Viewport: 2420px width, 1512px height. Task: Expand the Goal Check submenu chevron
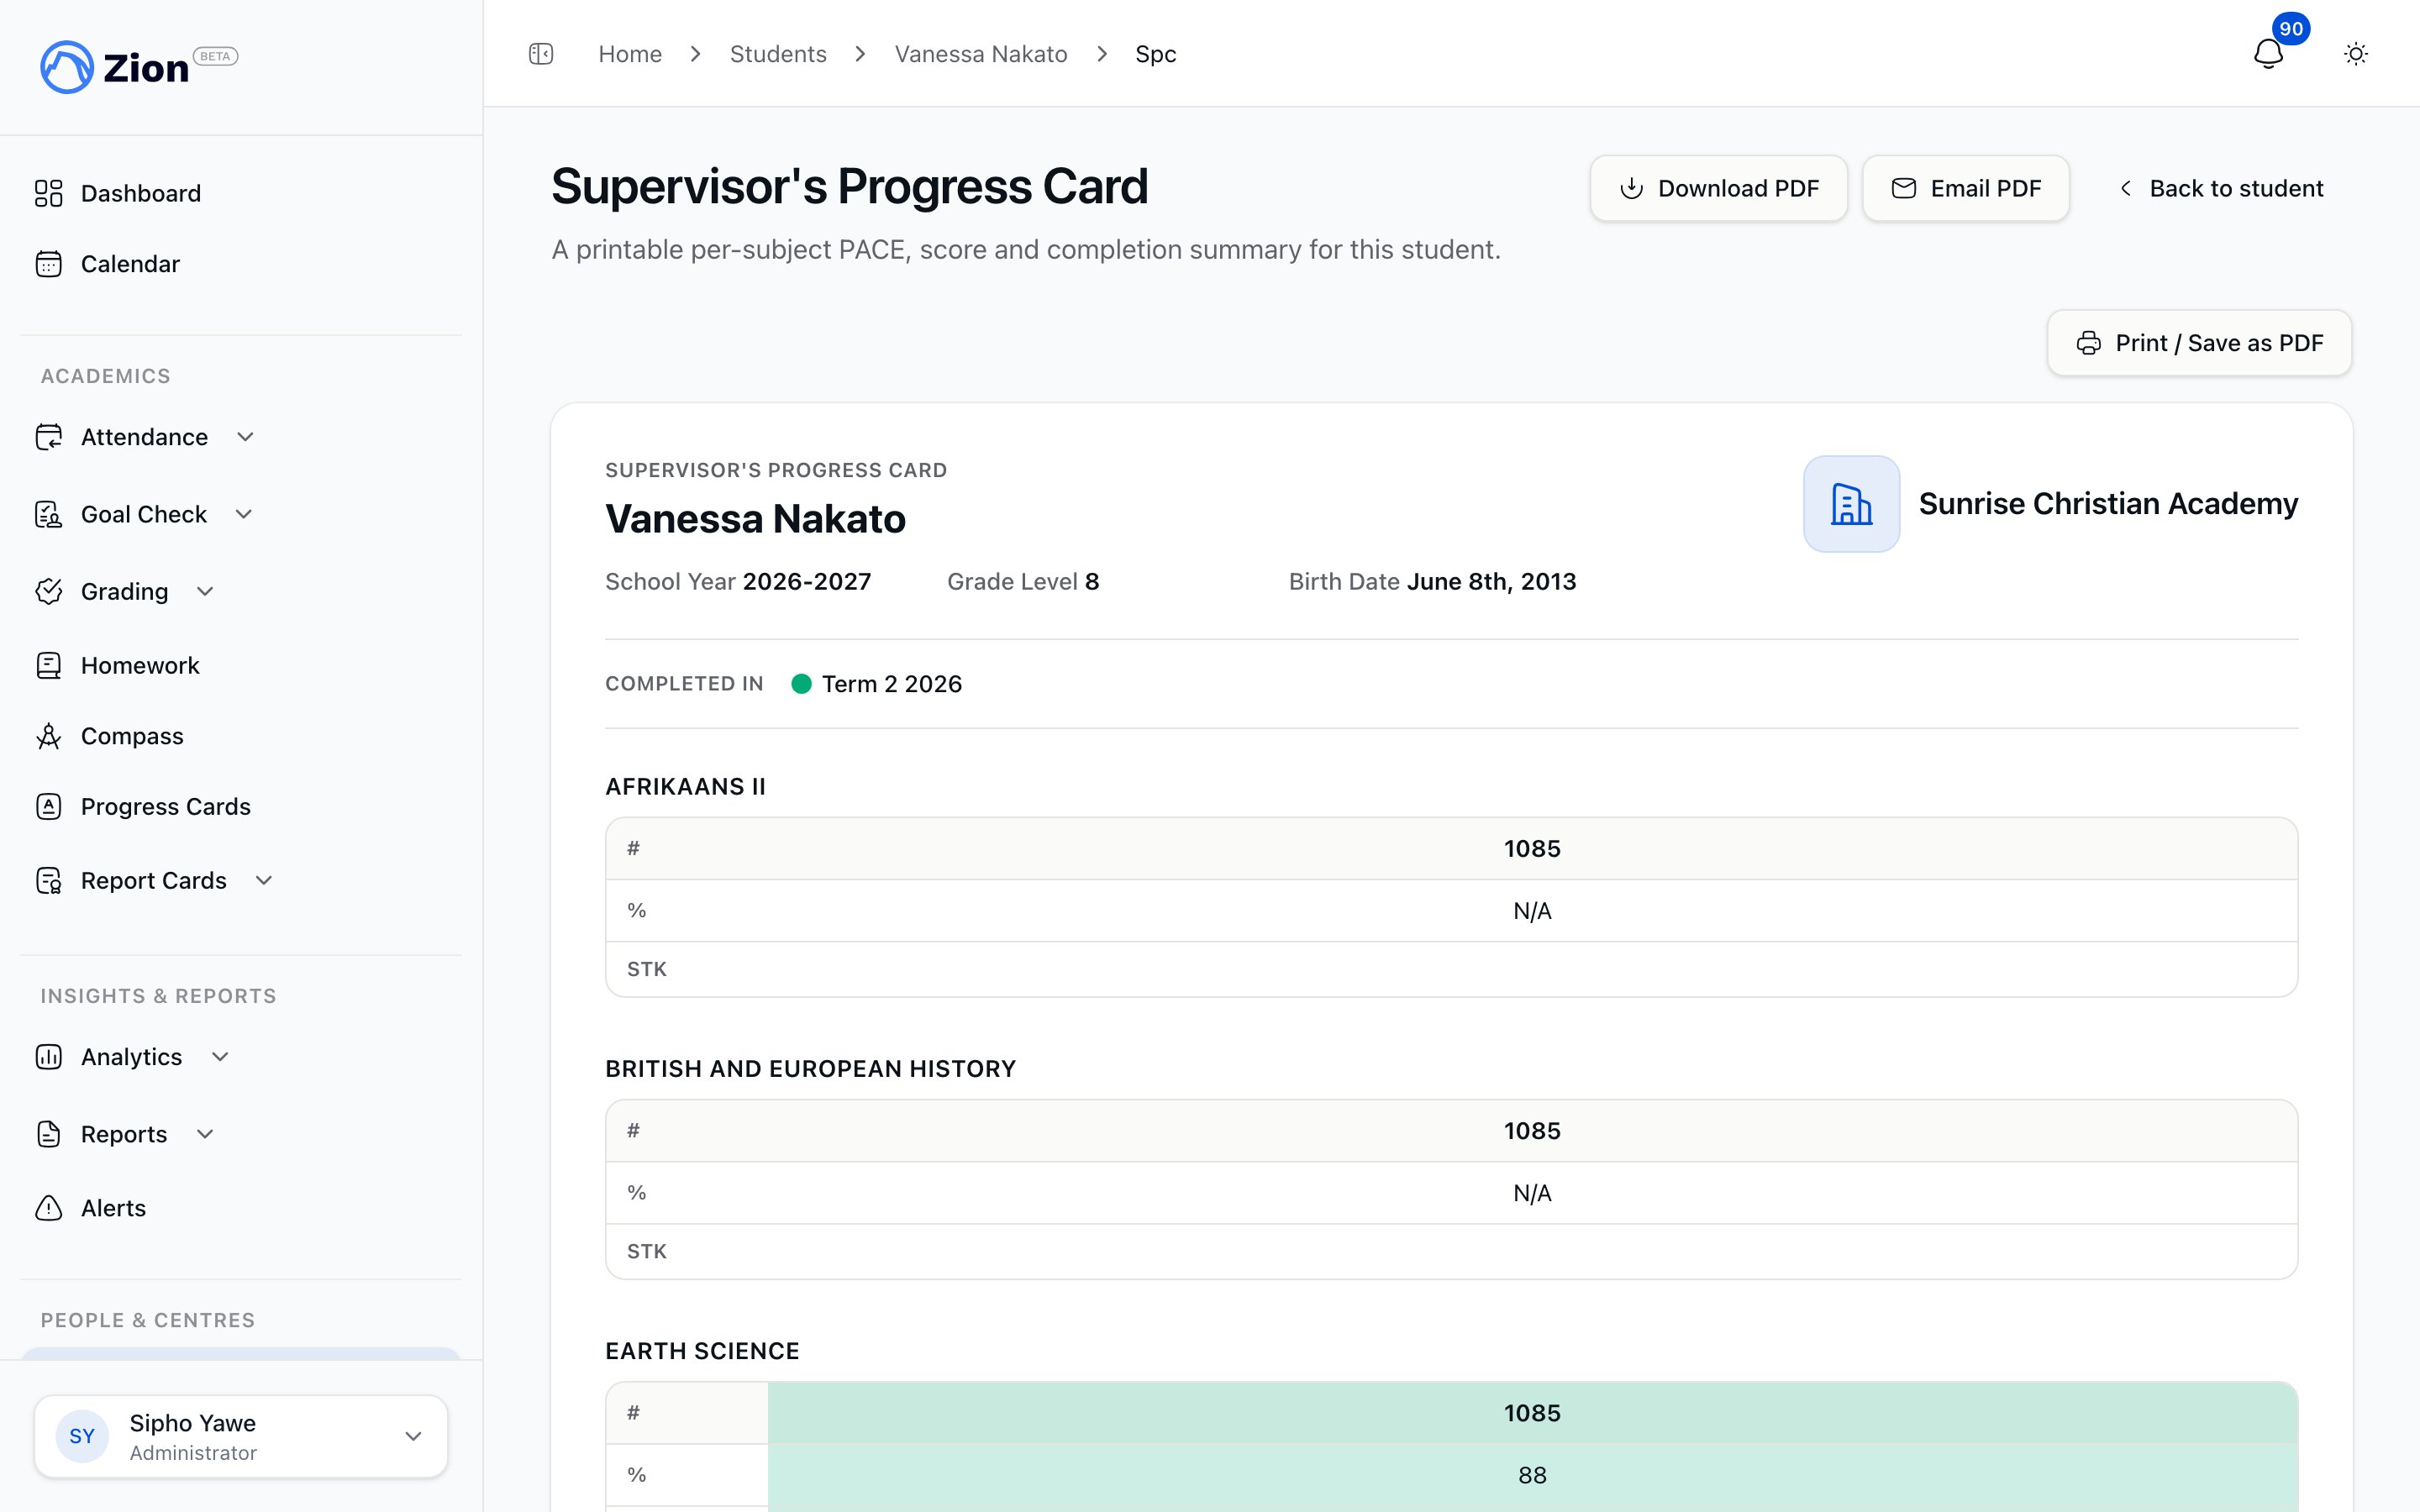click(x=244, y=514)
